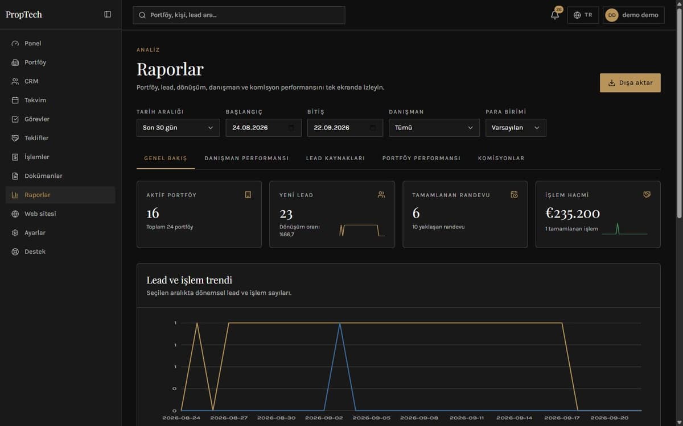Click the PropTech logo link

coord(24,15)
